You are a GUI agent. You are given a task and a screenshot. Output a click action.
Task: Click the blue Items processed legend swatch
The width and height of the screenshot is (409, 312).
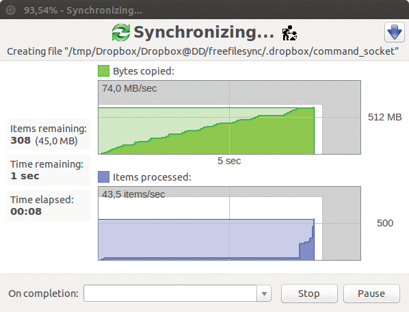click(103, 177)
